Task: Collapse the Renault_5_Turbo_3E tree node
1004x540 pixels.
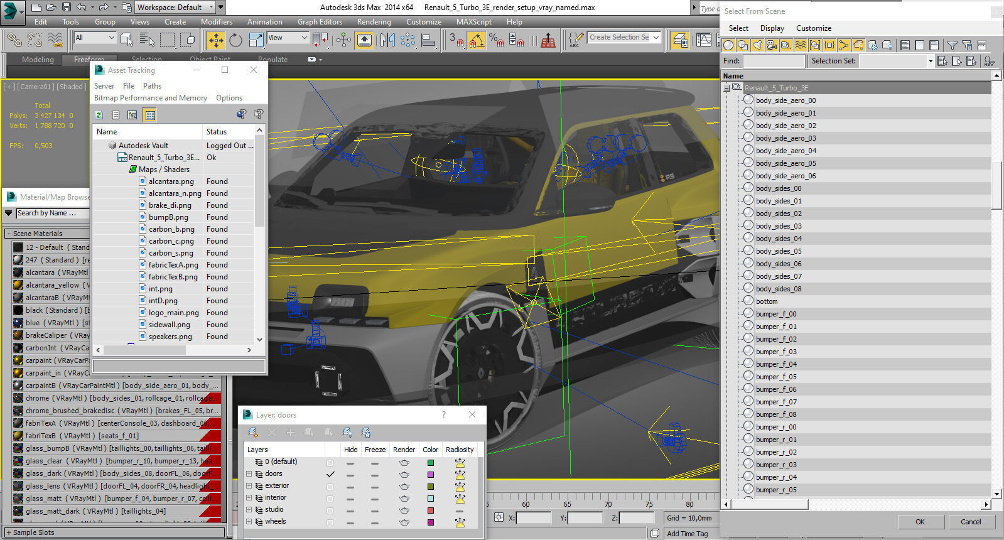Action: (x=726, y=88)
